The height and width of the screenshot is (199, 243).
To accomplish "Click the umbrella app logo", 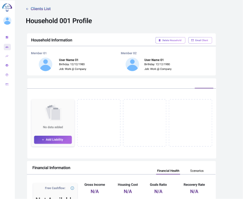I will (7, 7).
